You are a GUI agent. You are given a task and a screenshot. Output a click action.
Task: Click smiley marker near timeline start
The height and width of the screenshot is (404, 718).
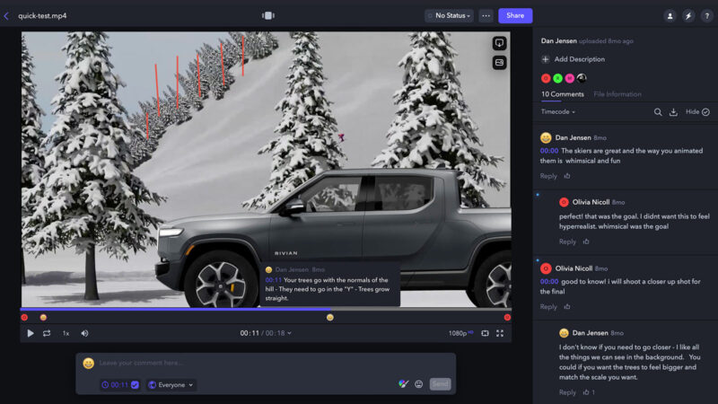[x=43, y=318]
